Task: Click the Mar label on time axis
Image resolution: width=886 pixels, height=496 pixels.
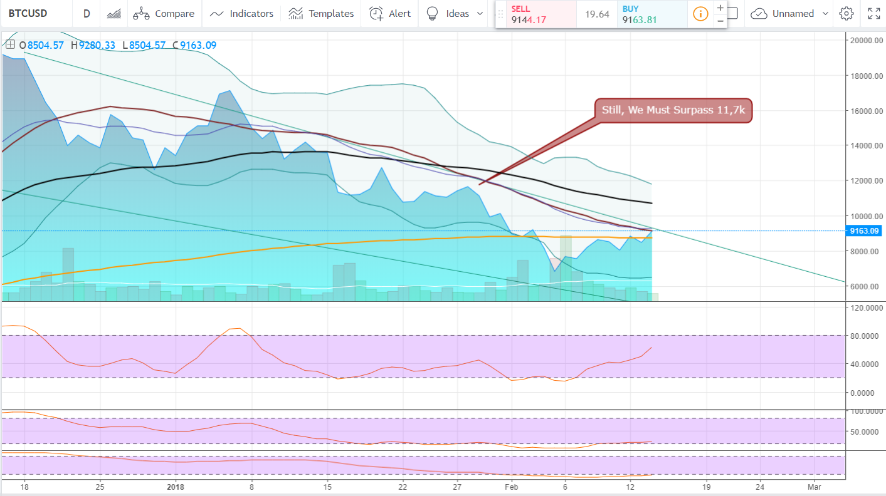Action: (x=815, y=486)
